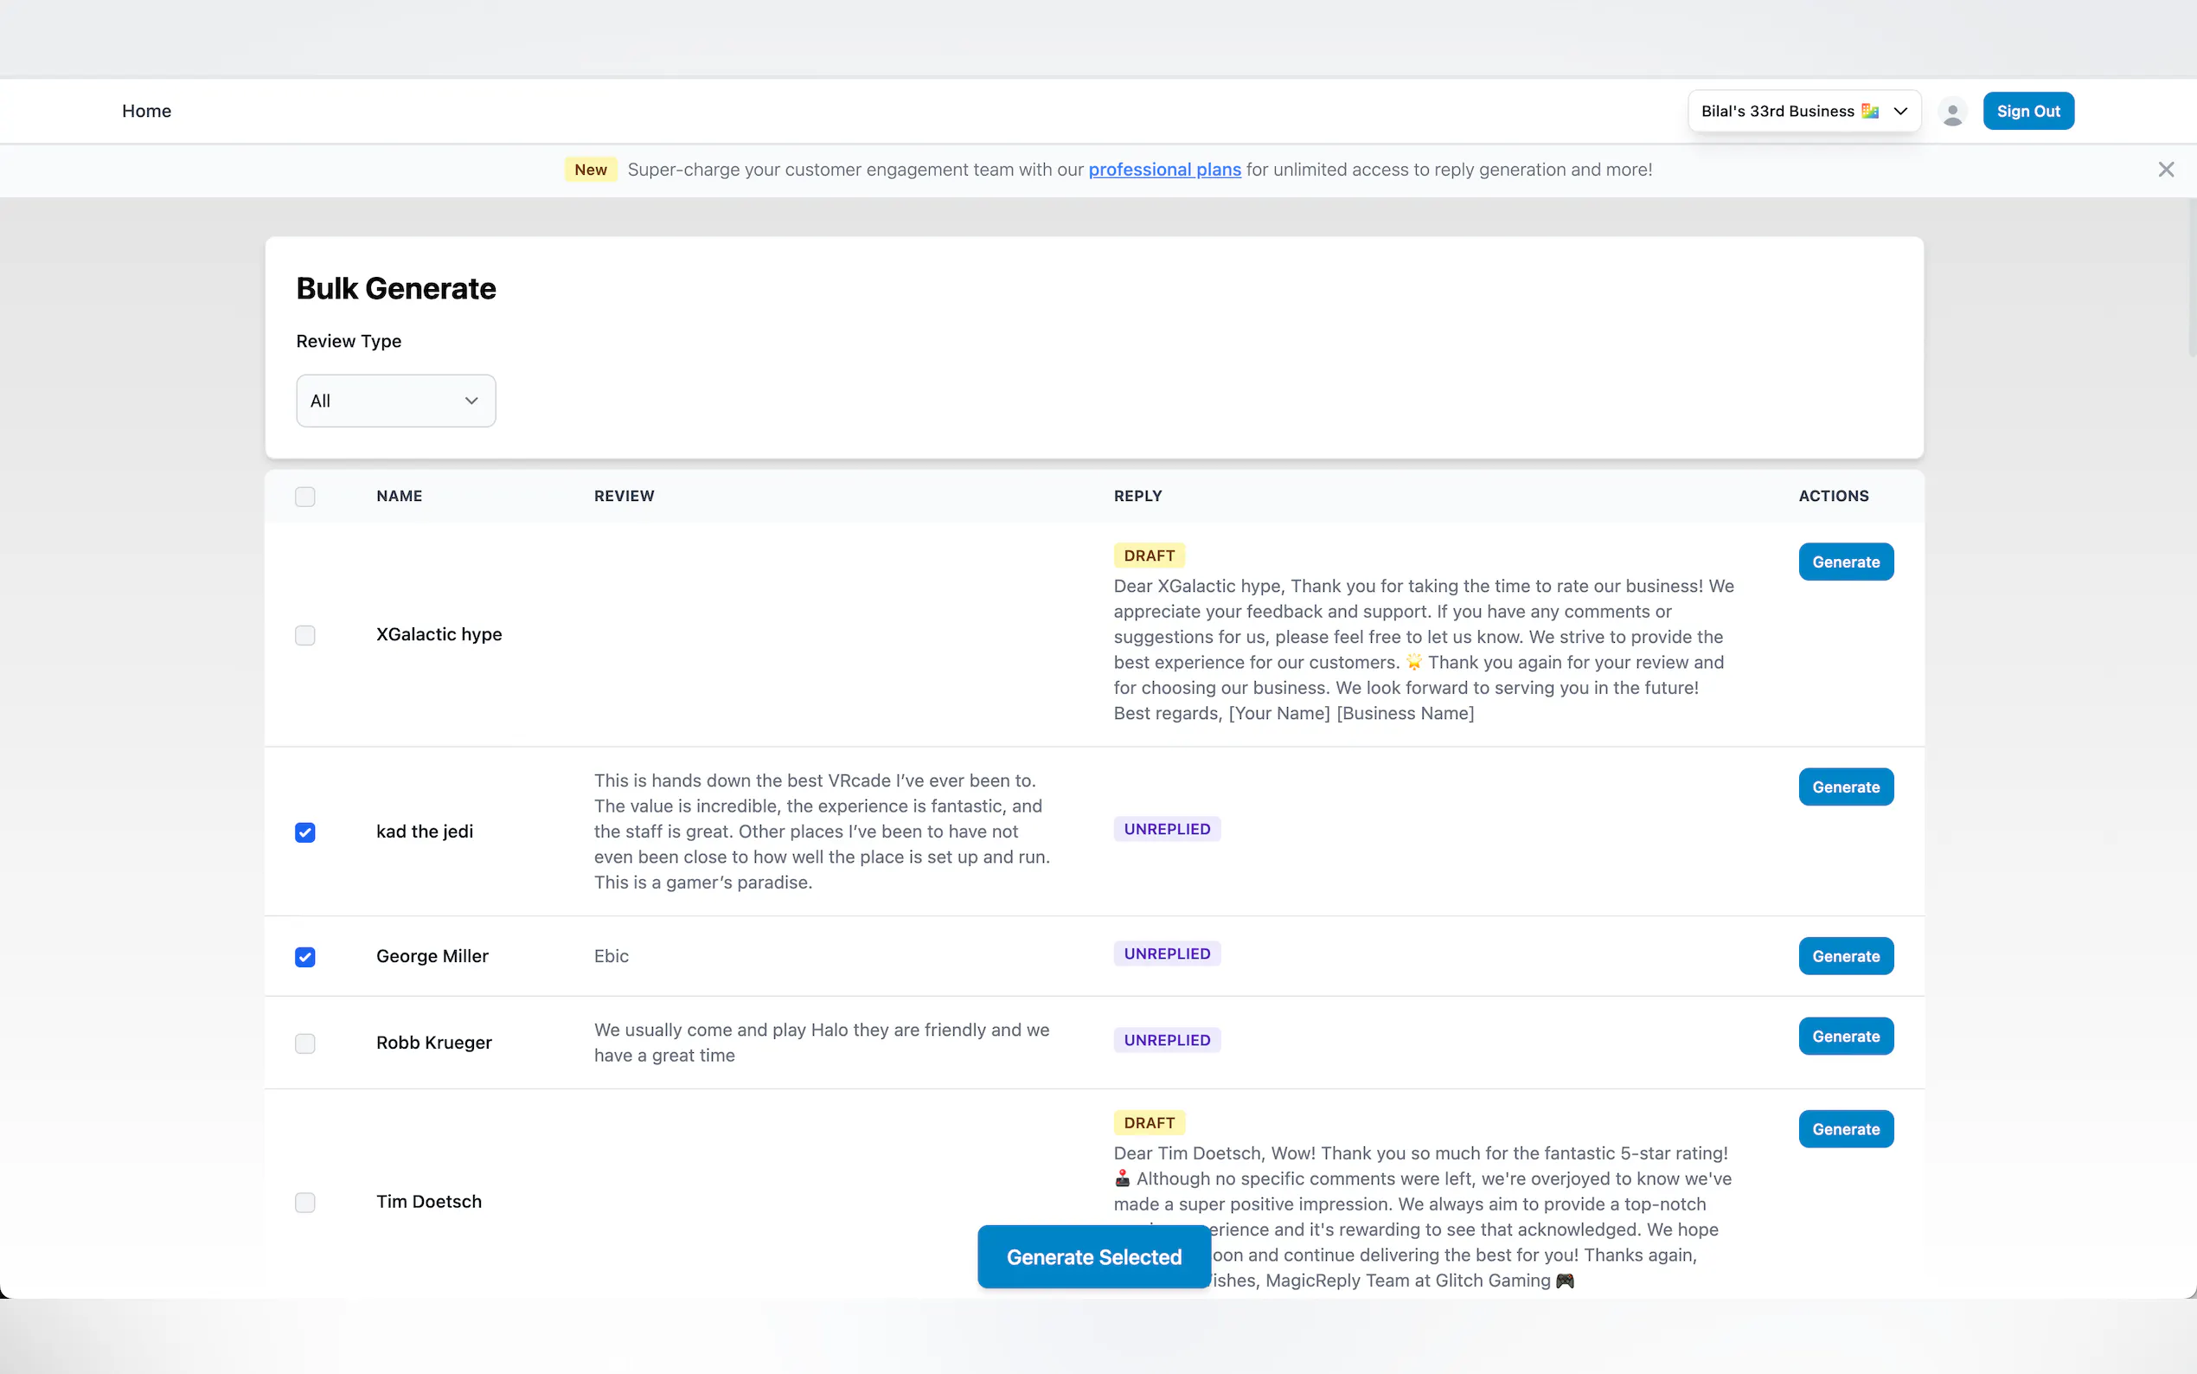Uncheck George Miller's row checkbox
Viewport: 2197px width, 1374px height.
pos(304,957)
